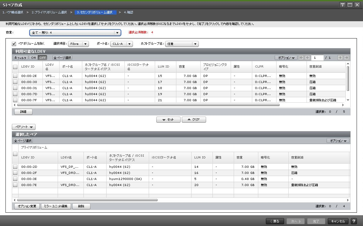Go to the next page of LDEV list
This screenshot has height=226, width=363.
[340, 58]
